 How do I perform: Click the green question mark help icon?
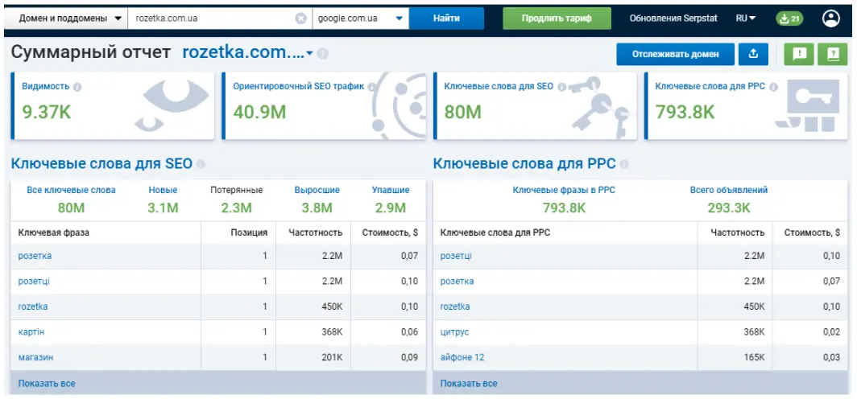(833, 54)
